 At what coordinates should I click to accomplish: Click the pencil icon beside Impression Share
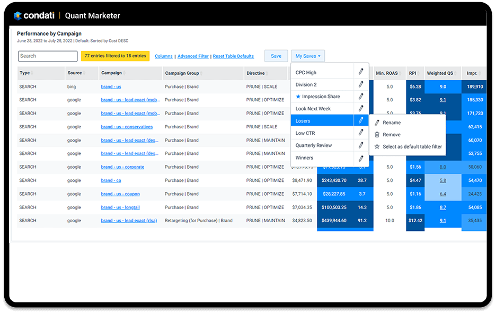pyautogui.click(x=361, y=96)
